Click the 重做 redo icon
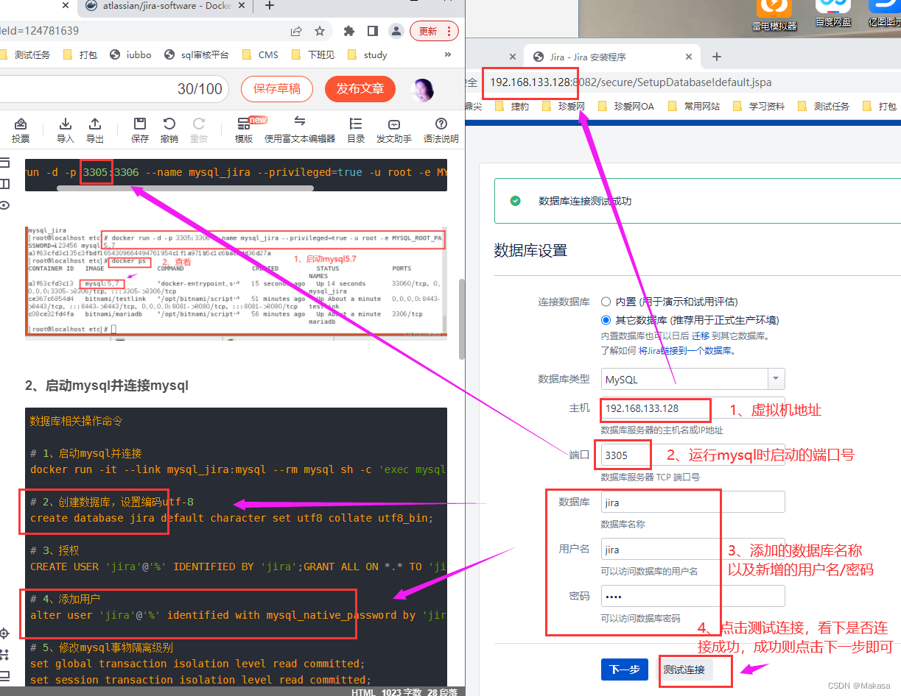Viewport: 901px width, 696px height. click(199, 130)
